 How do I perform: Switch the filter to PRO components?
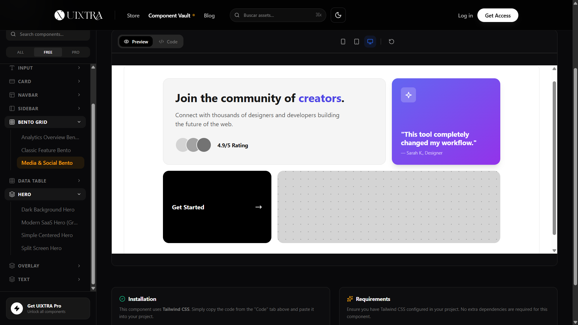point(75,52)
